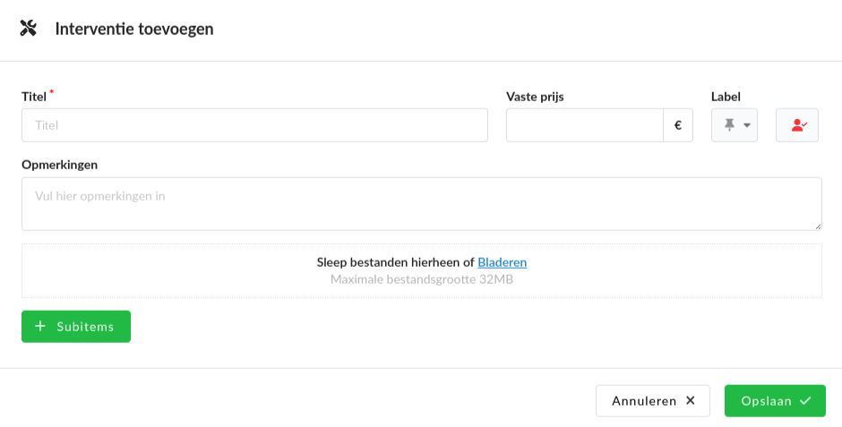Cancel the dialog with the Annuleren button
Viewport: 842px width, 427px height.
[x=653, y=401]
